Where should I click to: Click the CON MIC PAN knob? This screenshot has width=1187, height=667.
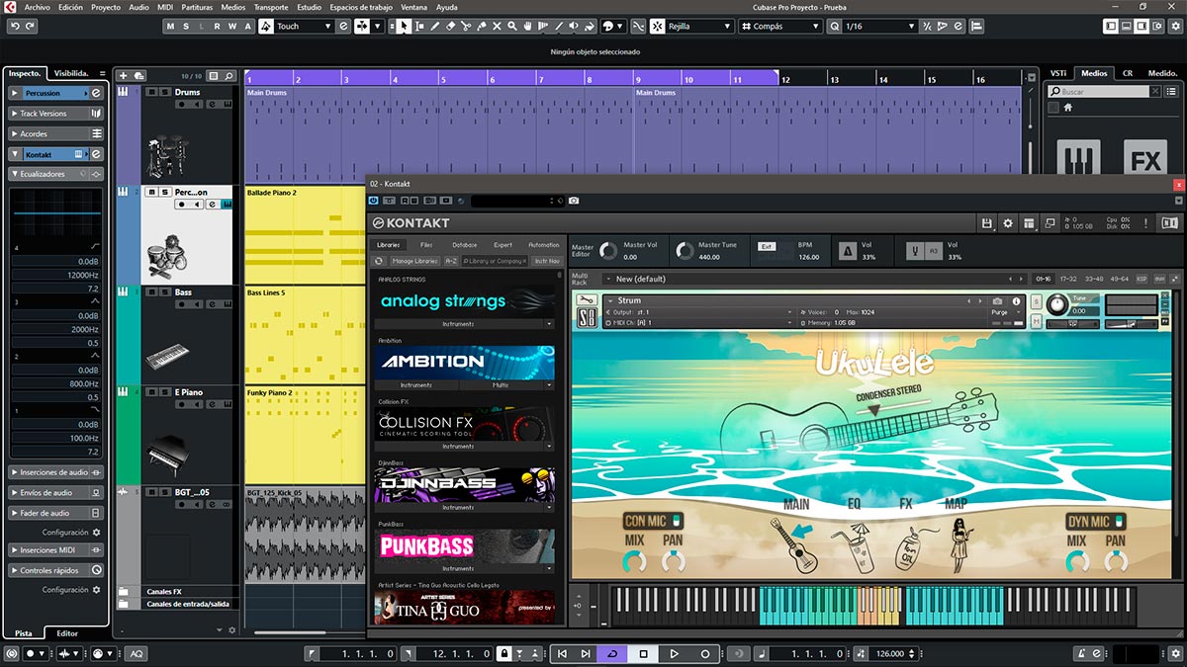[674, 561]
